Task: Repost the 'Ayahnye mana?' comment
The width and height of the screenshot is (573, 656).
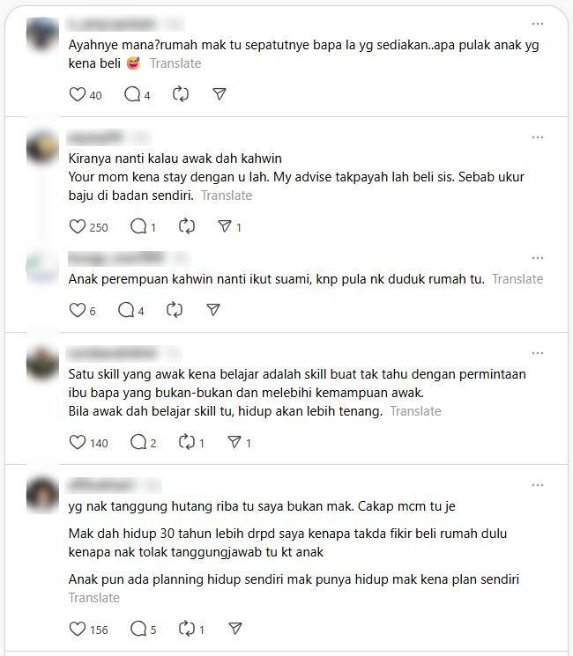Action: (181, 94)
